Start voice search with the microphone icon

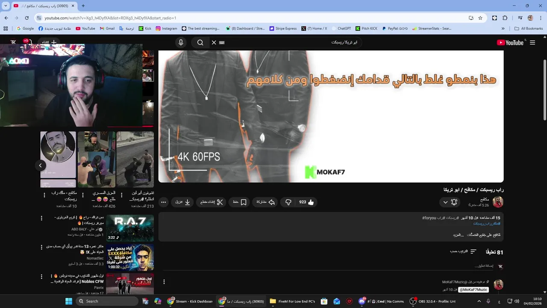(181, 42)
